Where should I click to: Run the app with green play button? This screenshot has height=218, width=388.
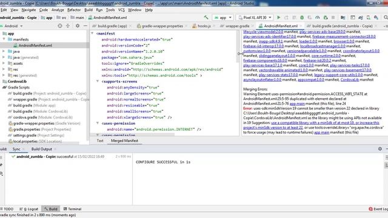coord(279,18)
